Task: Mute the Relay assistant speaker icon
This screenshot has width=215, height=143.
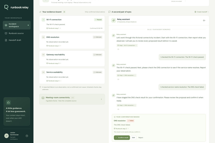Action: [204, 21]
